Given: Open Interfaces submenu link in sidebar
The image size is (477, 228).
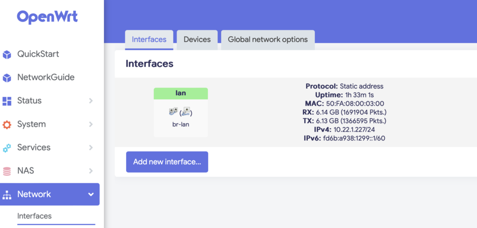Looking at the screenshot, I should [34, 216].
